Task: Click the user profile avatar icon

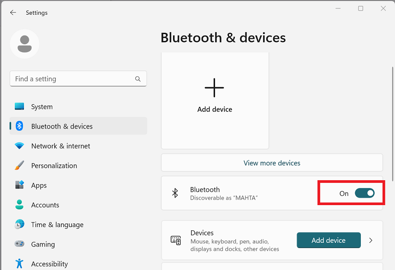Action: (x=25, y=44)
